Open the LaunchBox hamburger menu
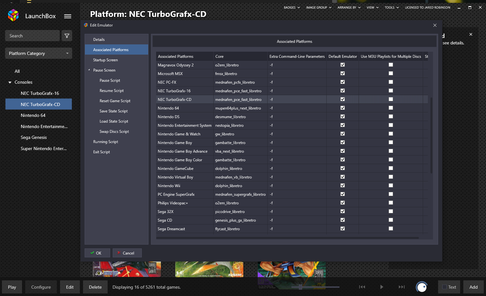The height and width of the screenshot is (296, 486). (68, 16)
